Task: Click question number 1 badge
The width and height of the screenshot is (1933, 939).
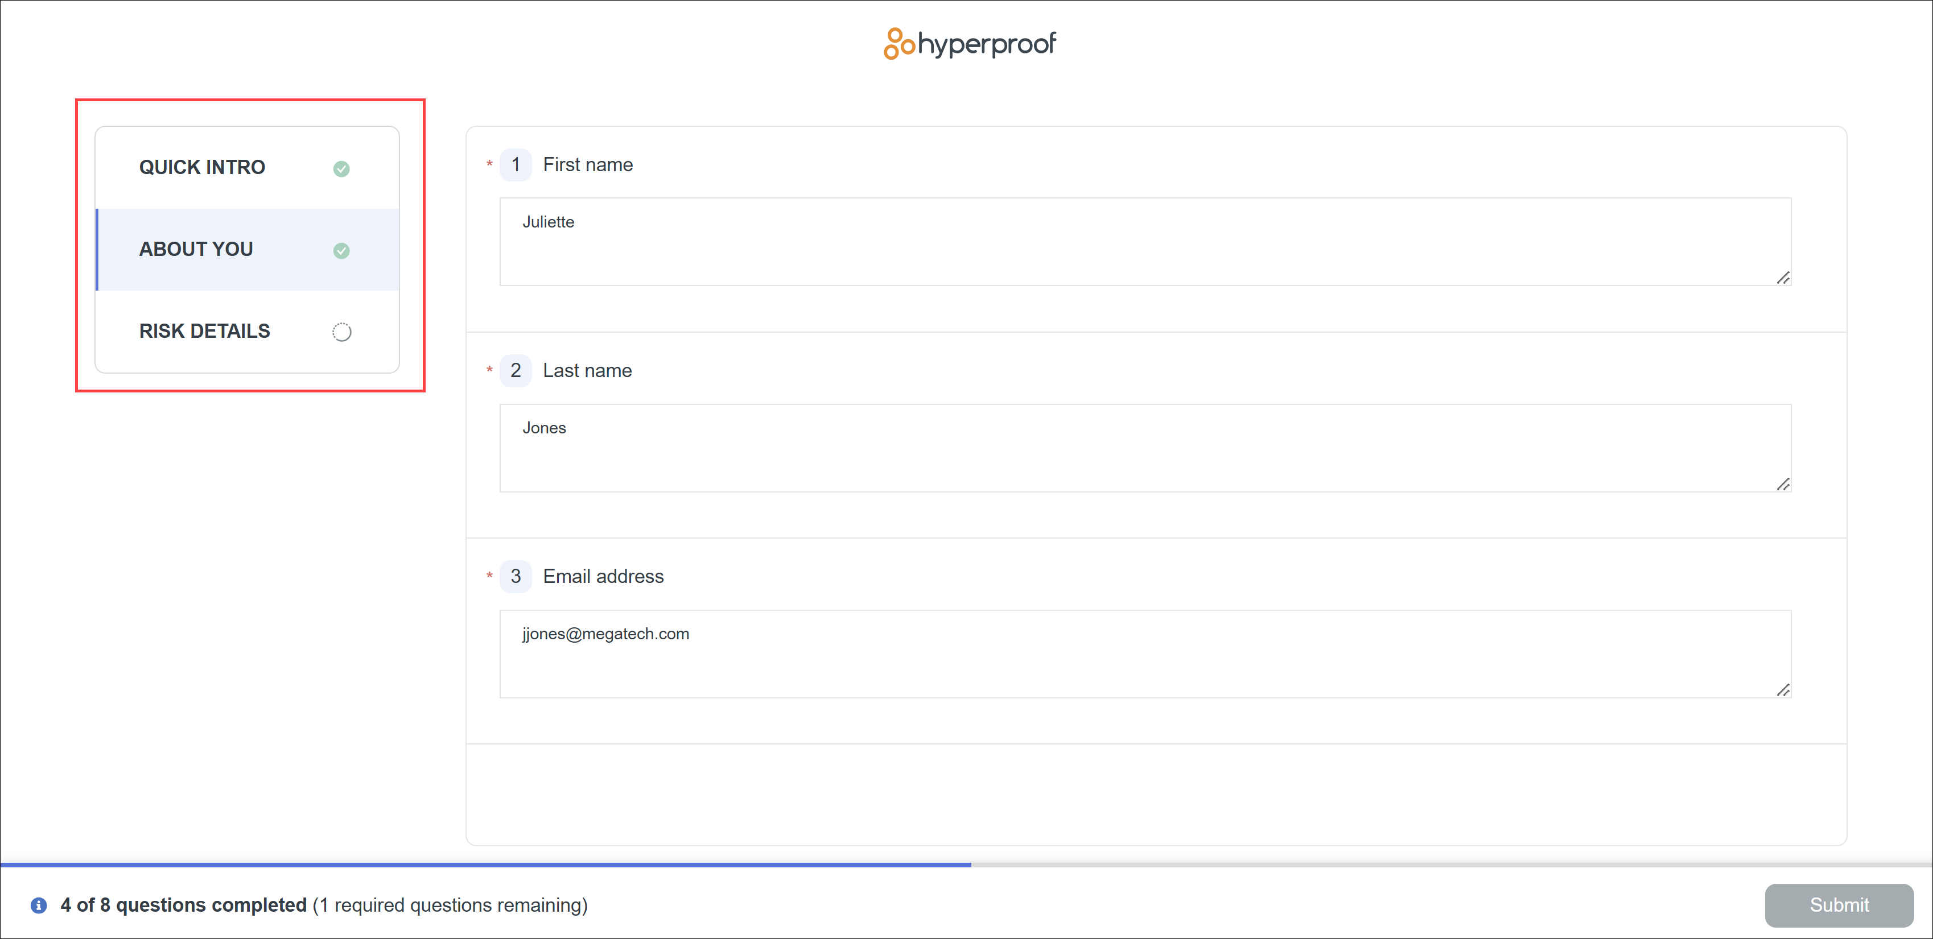Action: click(516, 165)
